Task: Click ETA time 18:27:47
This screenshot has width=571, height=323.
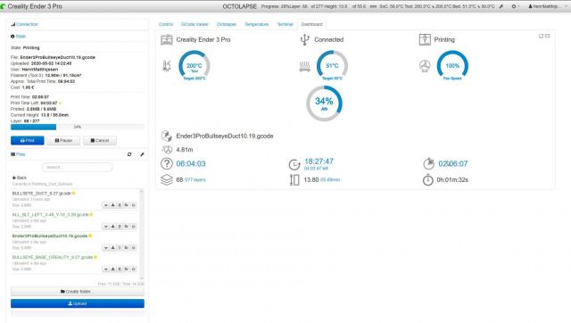Action: pos(319,161)
